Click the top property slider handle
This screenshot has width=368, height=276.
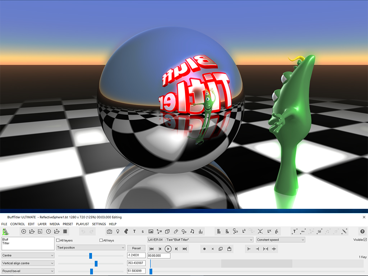91,256
